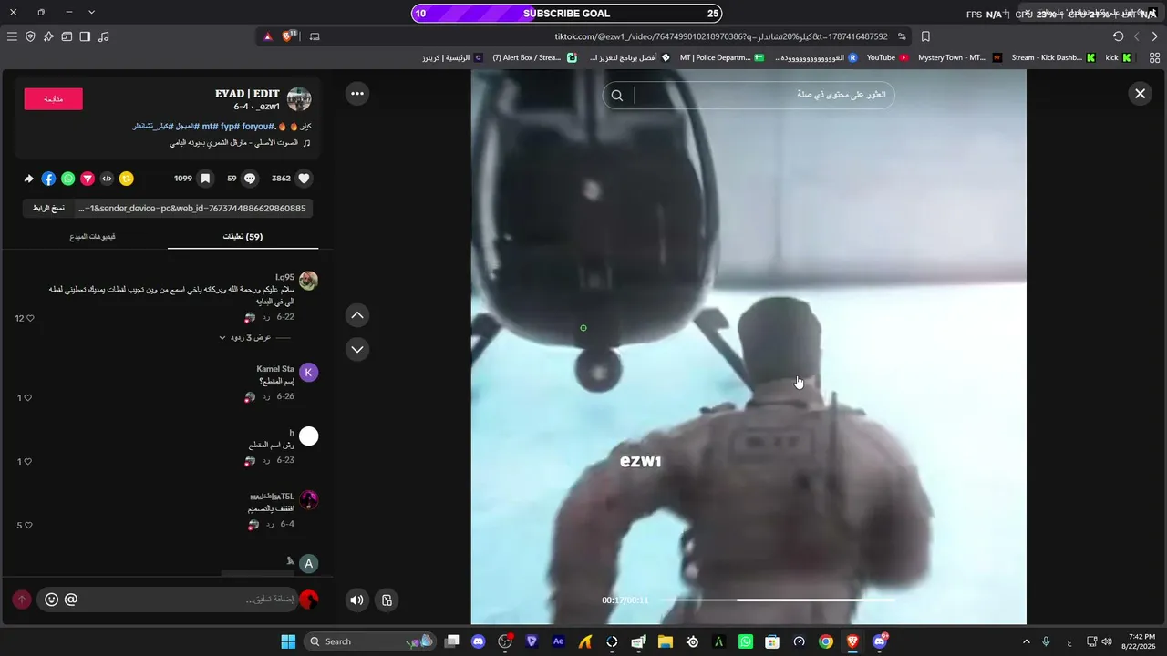Open Brave main menu hamburger icon
Image resolution: width=1167 pixels, height=656 pixels.
tap(12, 36)
